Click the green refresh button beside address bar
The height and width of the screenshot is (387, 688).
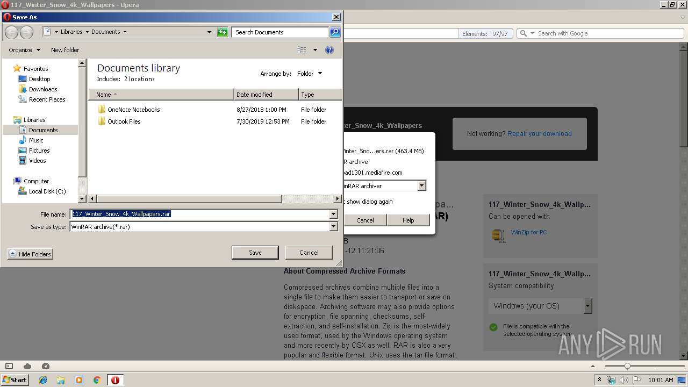coord(223,32)
